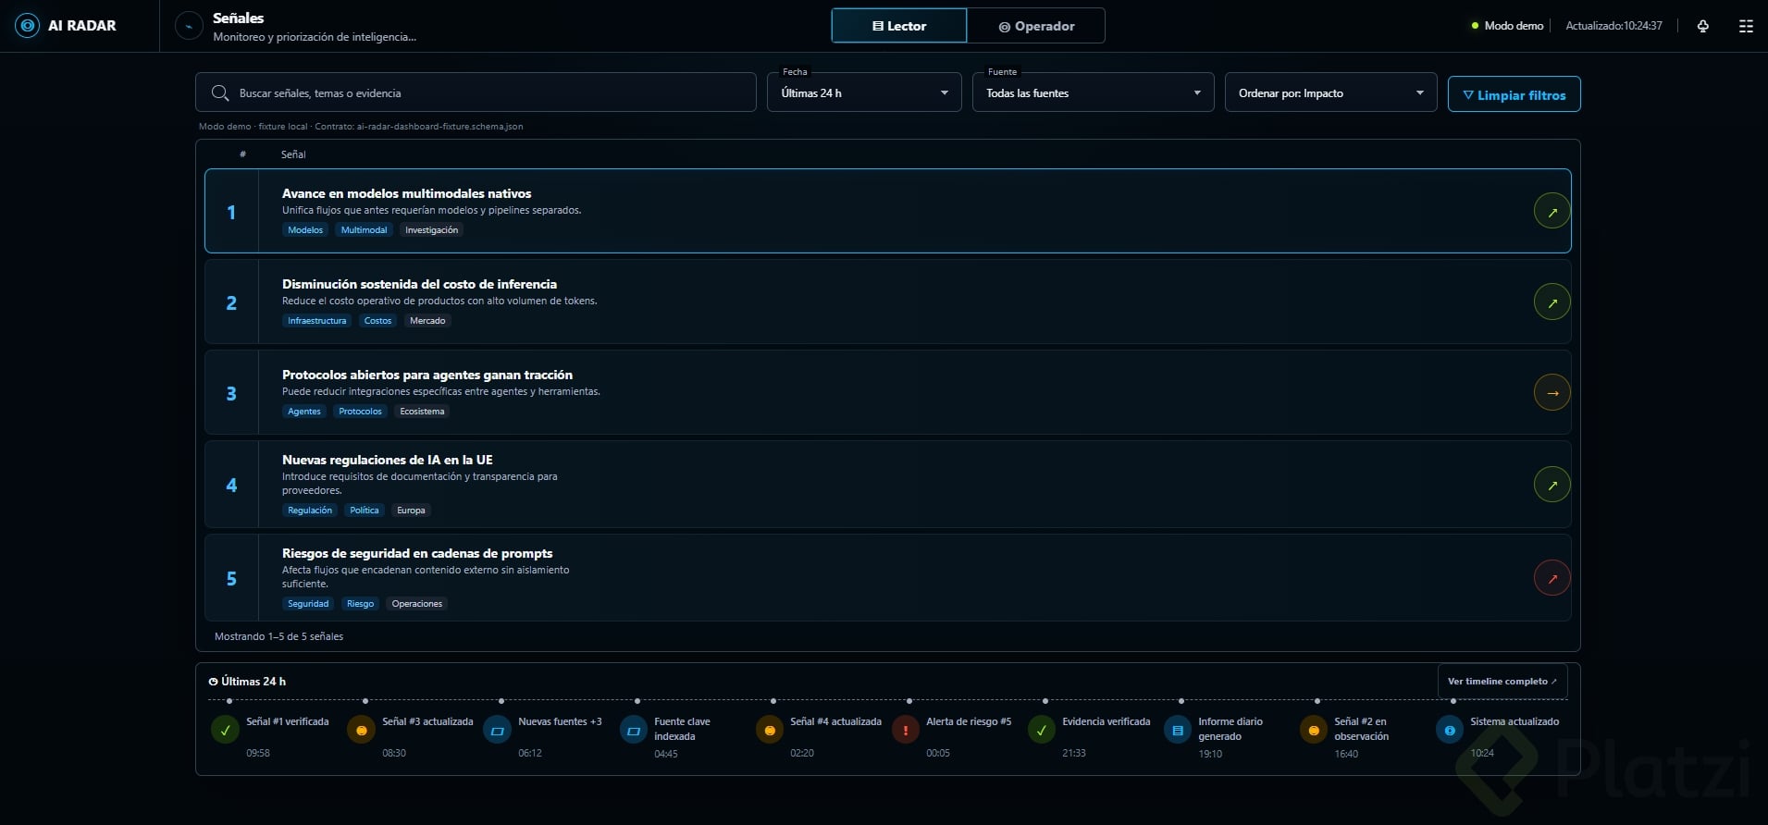This screenshot has height=825, width=1768.
Task: Open red trend arrow for Riesgos de seguridad
Action: click(1552, 578)
